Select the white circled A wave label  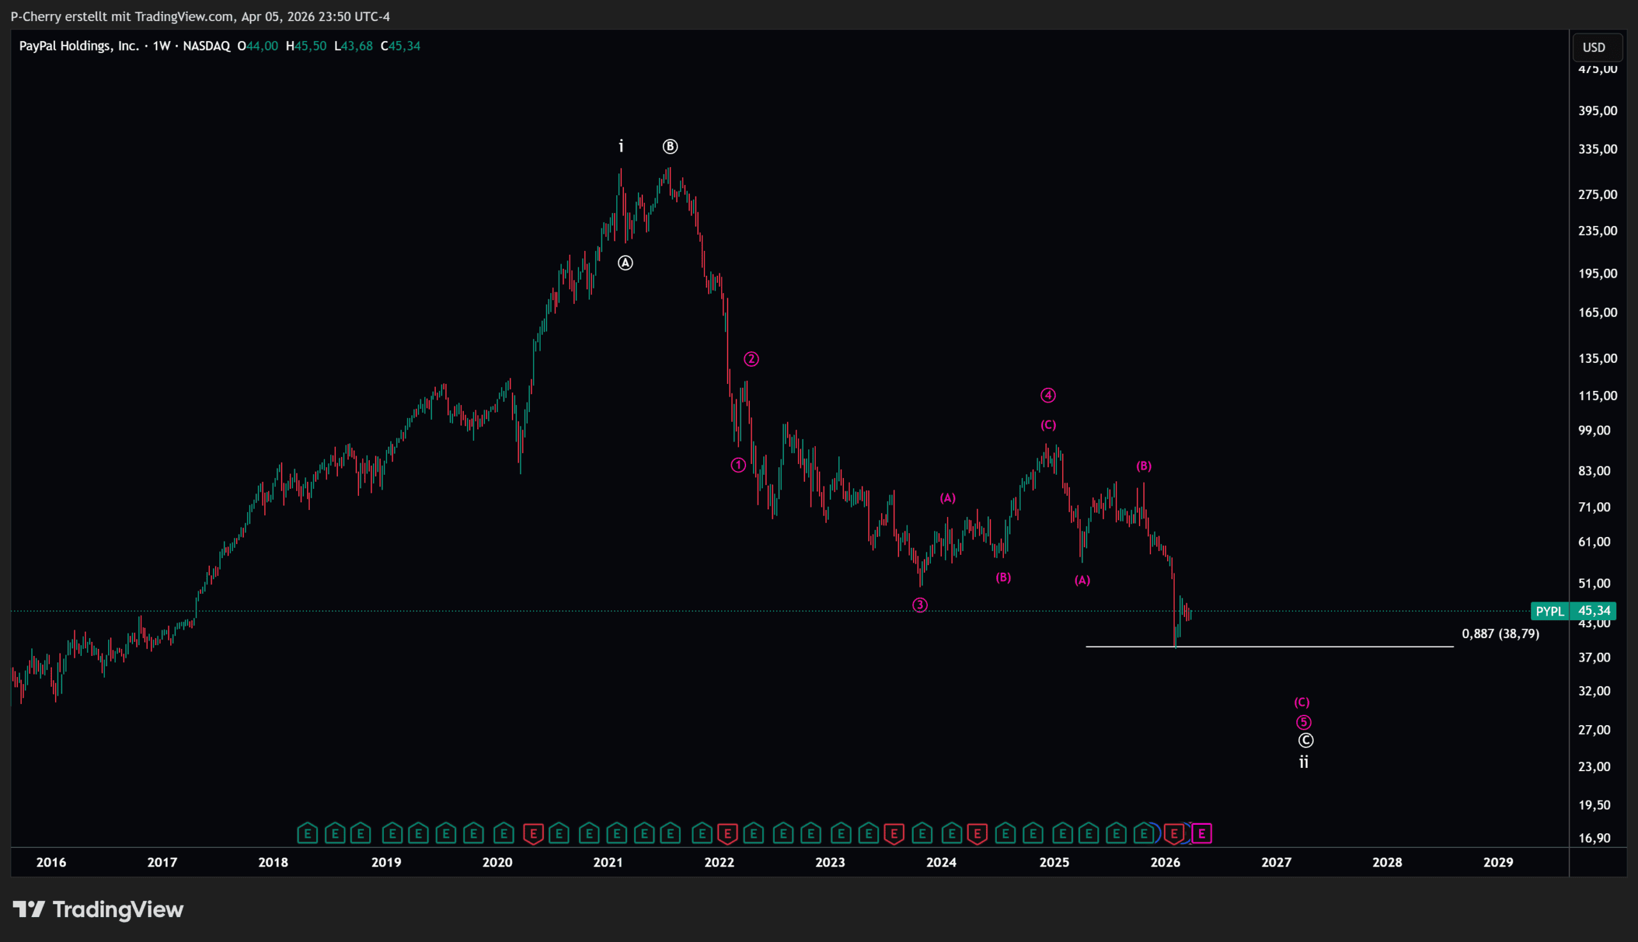[x=624, y=263]
